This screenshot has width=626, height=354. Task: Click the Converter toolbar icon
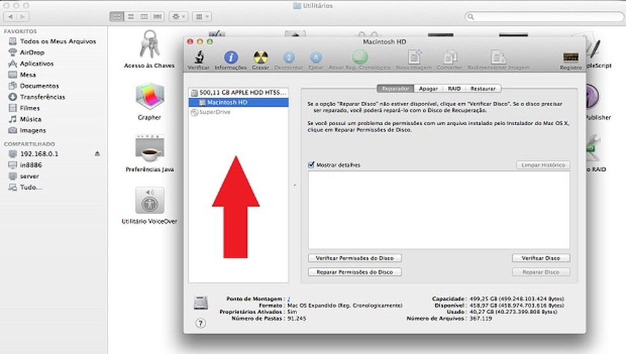coord(450,58)
